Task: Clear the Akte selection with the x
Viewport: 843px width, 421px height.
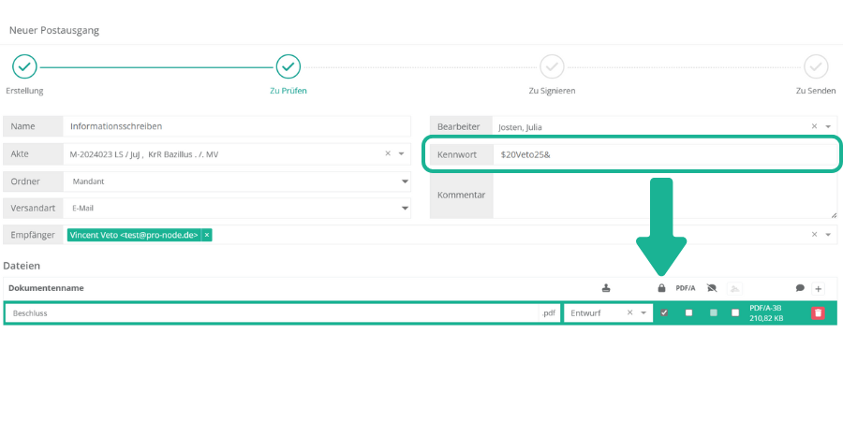Action: pyautogui.click(x=388, y=153)
